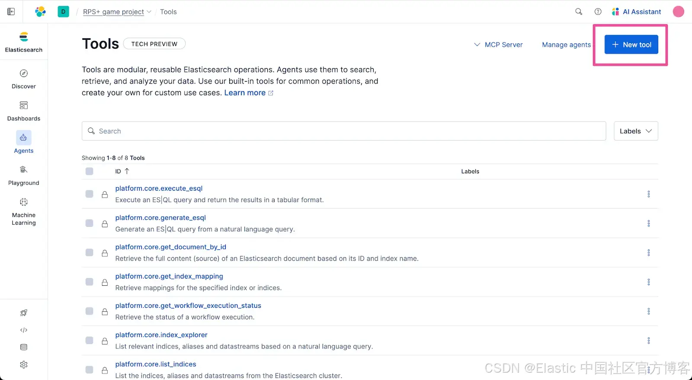This screenshot has height=380, width=692.
Task: Open Playground from the sidebar
Action: pos(24,176)
